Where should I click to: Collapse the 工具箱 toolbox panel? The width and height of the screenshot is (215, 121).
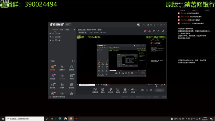point(73,61)
